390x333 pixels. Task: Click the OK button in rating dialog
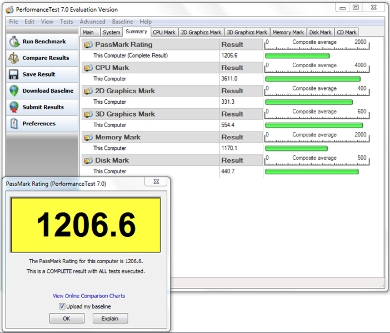(67, 319)
